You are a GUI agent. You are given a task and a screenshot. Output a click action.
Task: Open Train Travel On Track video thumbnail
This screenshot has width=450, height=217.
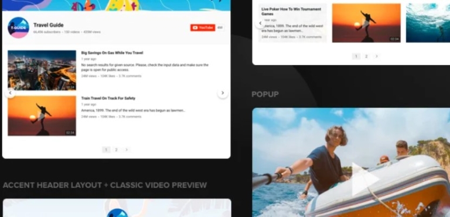click(42, 116)
